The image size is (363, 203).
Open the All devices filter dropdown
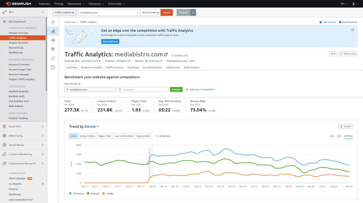pos(154,61)
